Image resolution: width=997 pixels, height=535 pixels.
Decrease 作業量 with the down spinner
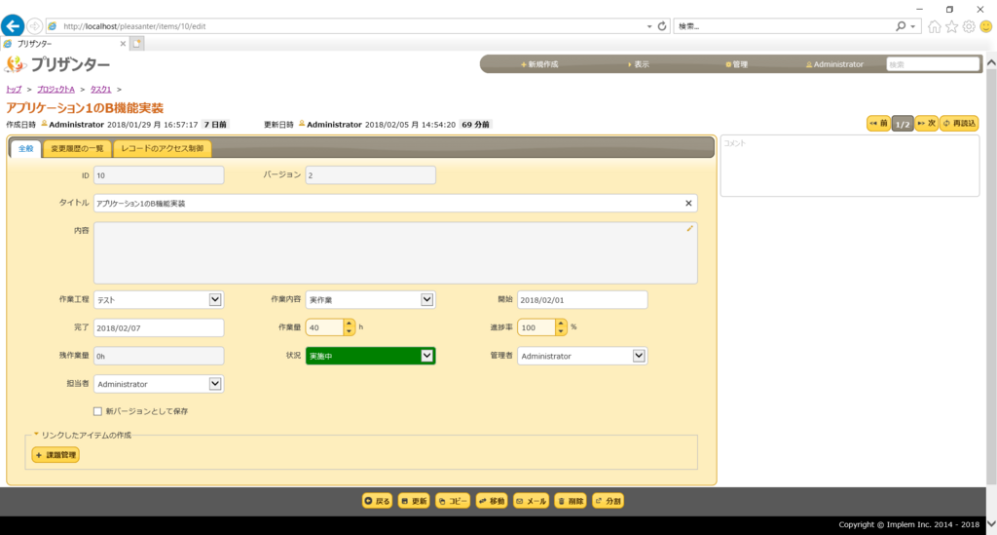click(349, 330)
